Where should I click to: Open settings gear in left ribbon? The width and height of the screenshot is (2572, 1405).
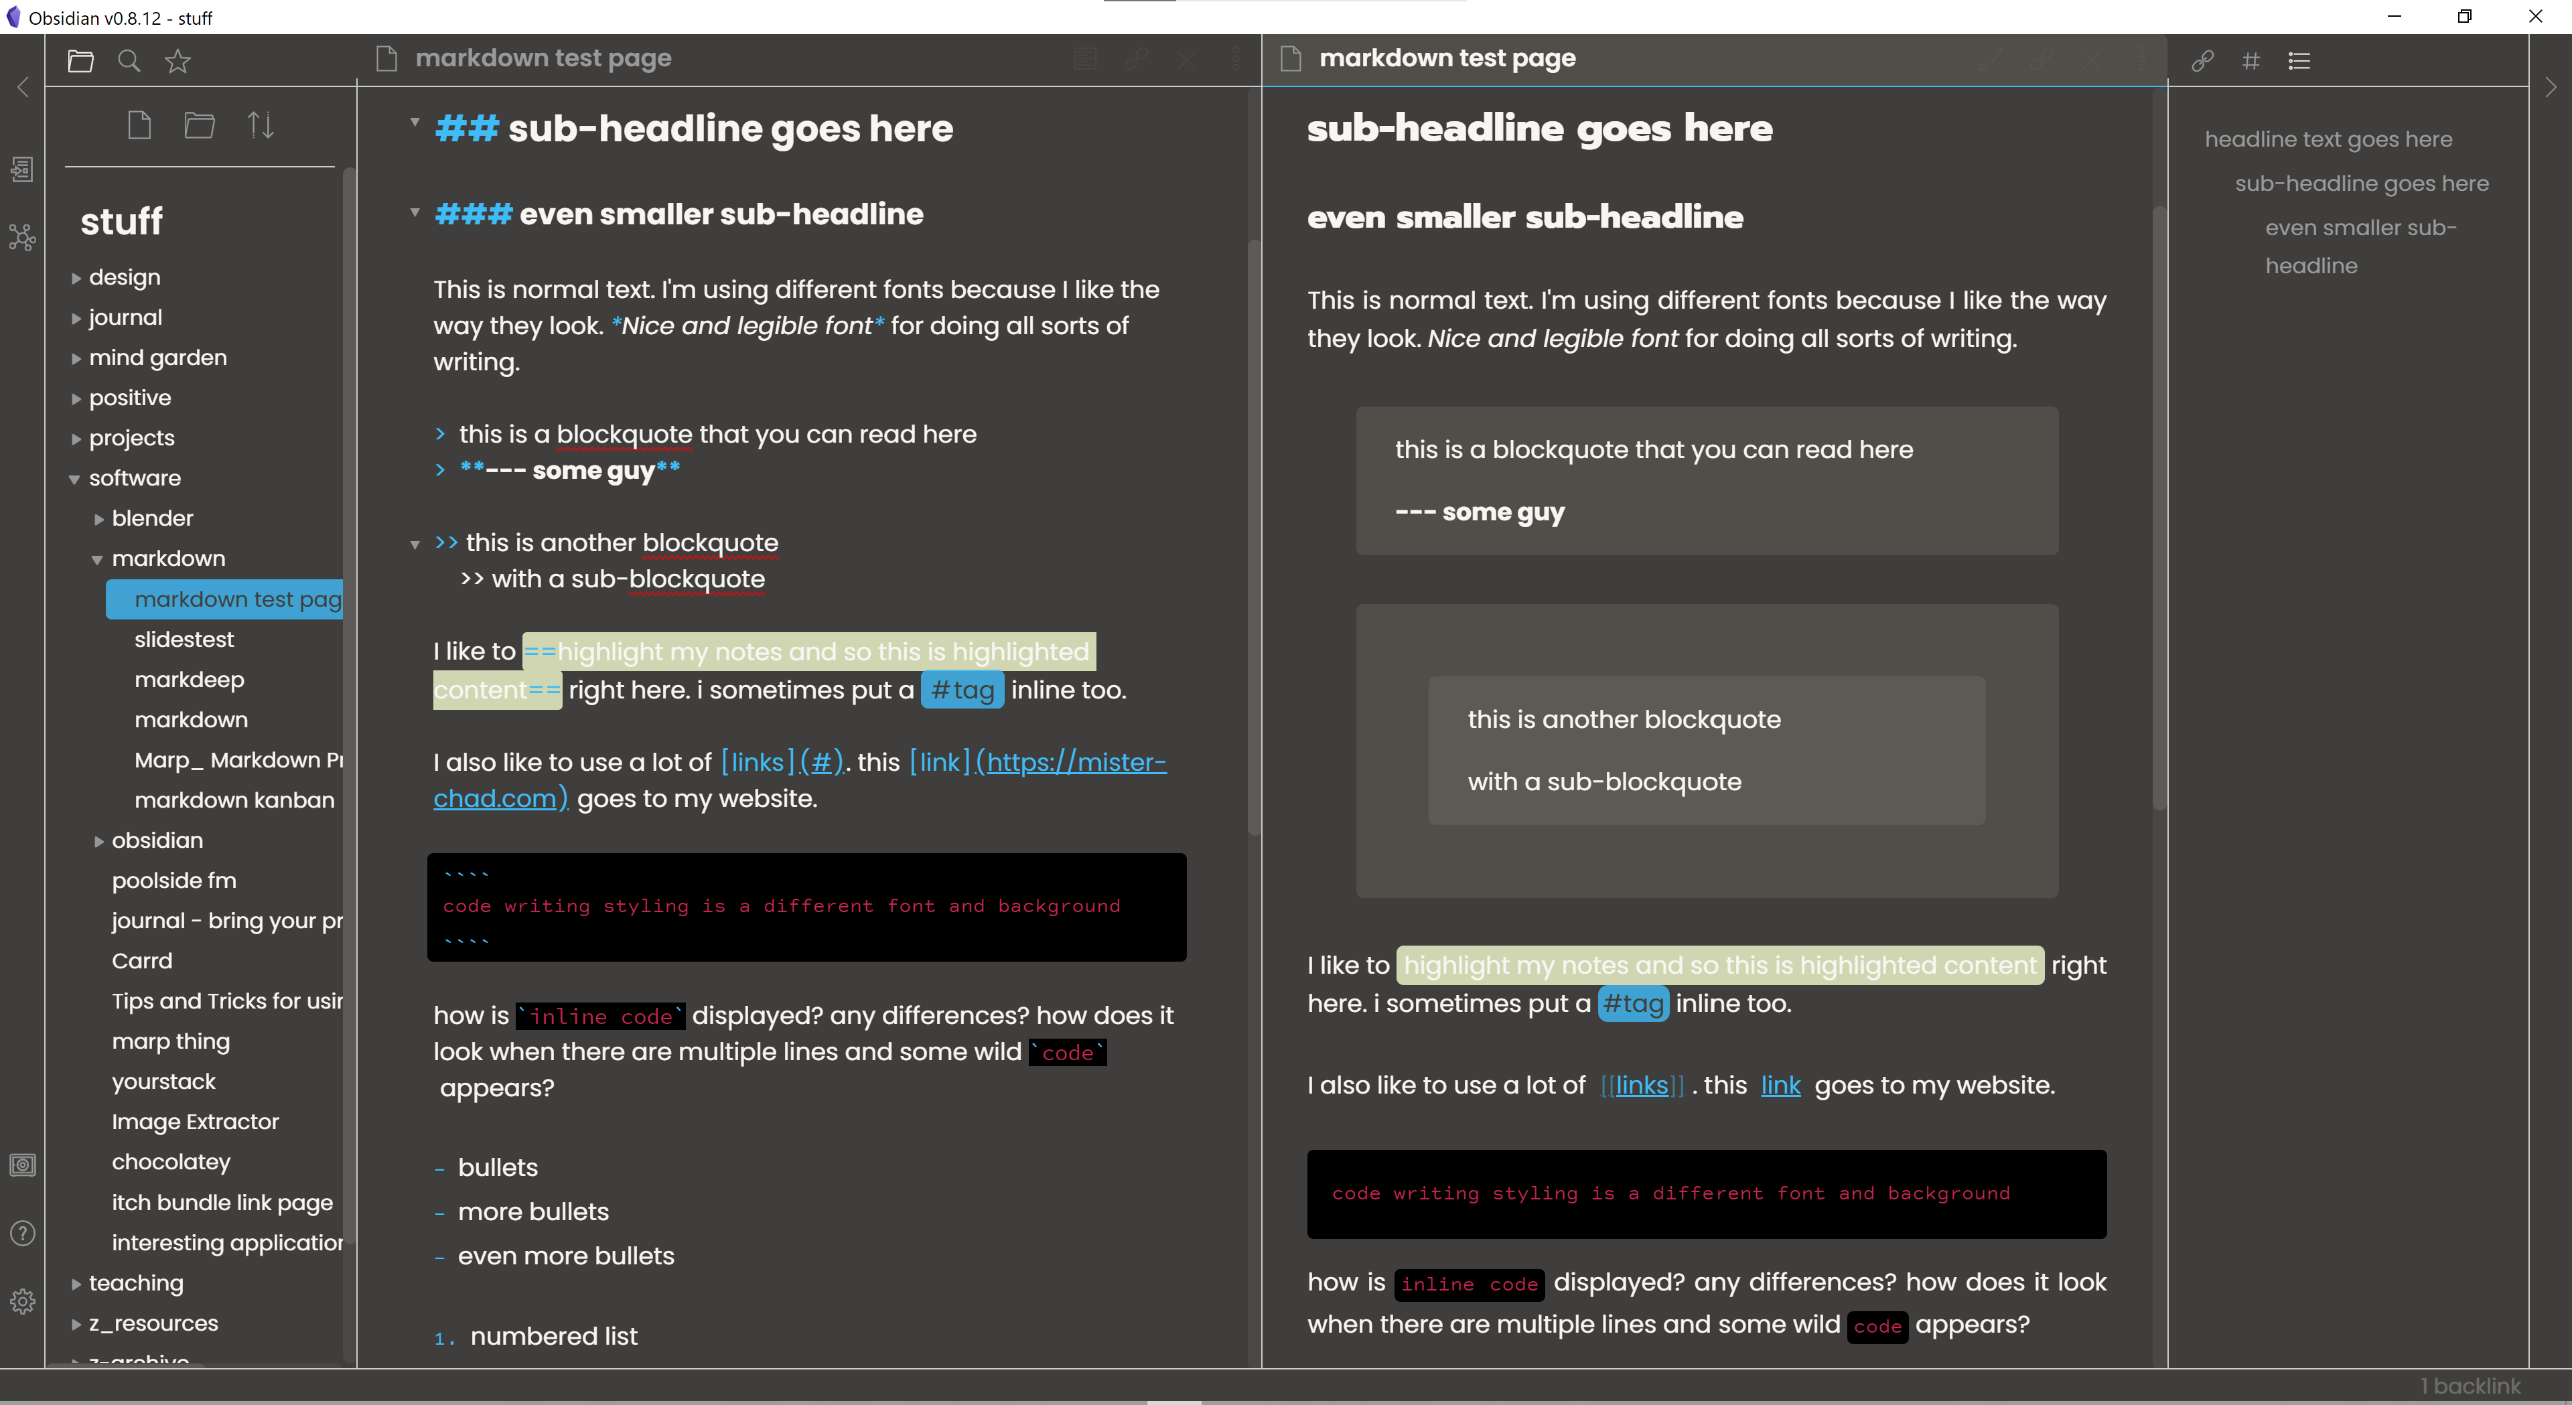point(22,1301)
